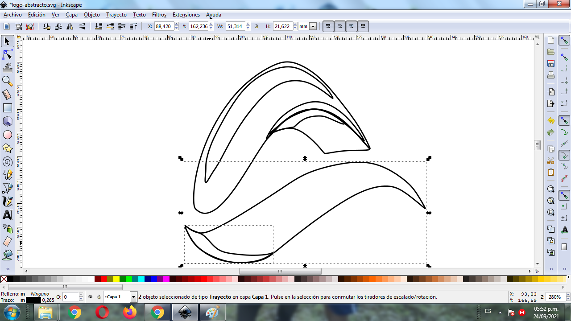
Task: Increase opacity O value spinner
Action: [81, 295]
